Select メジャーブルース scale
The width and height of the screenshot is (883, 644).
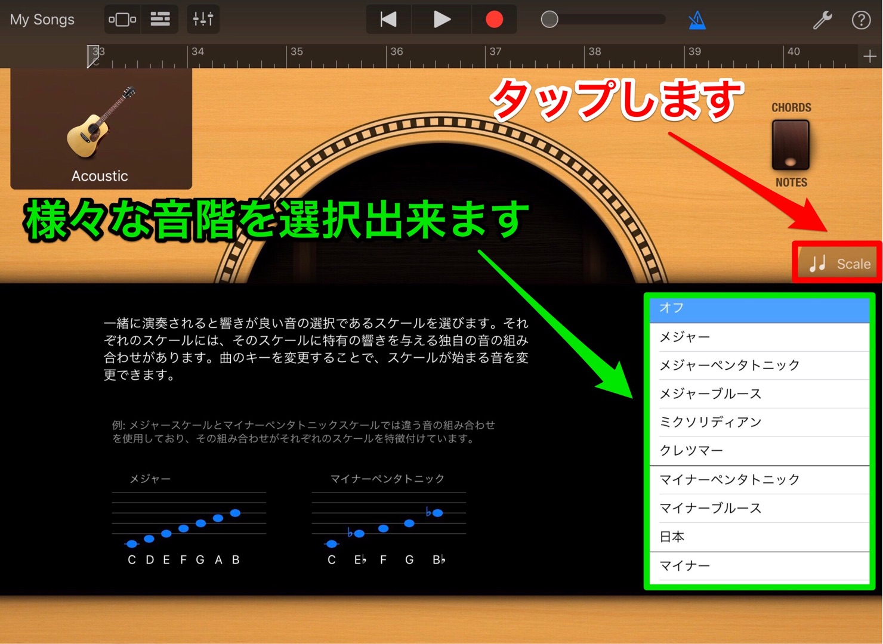759,394
